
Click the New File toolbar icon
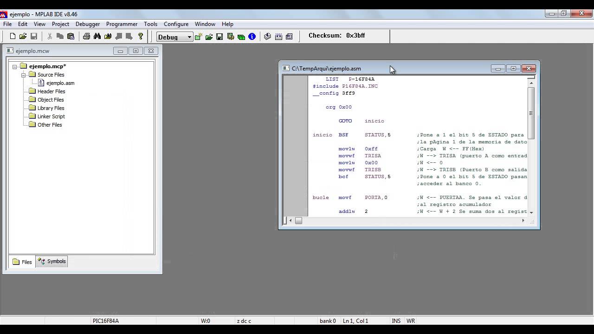click(x=13, y=36)
